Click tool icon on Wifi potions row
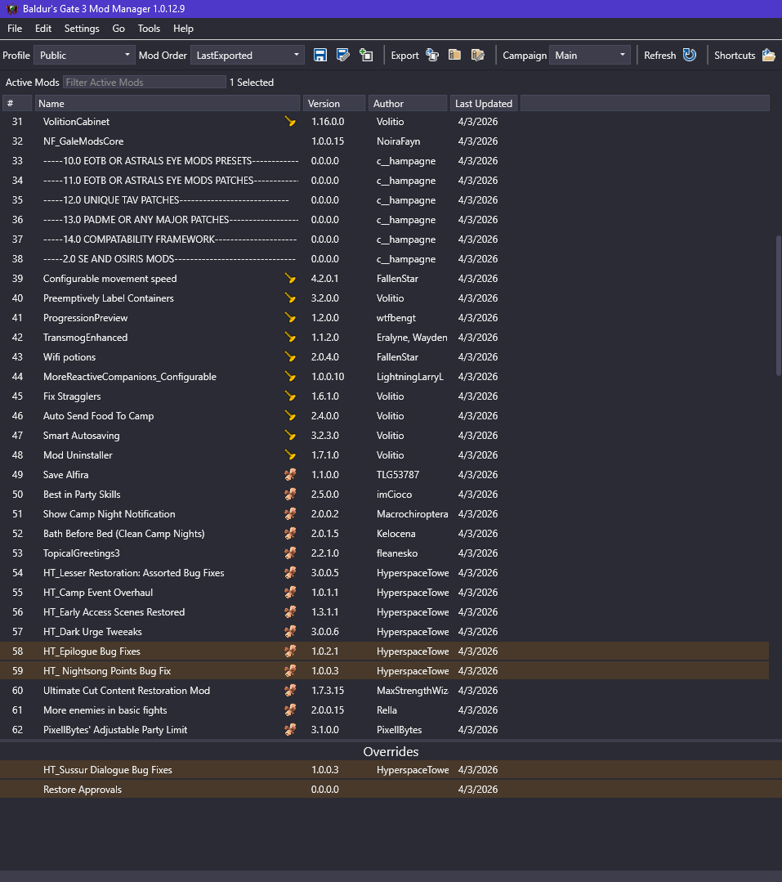This screenshot has height=882, width=782. coord(290,357)
